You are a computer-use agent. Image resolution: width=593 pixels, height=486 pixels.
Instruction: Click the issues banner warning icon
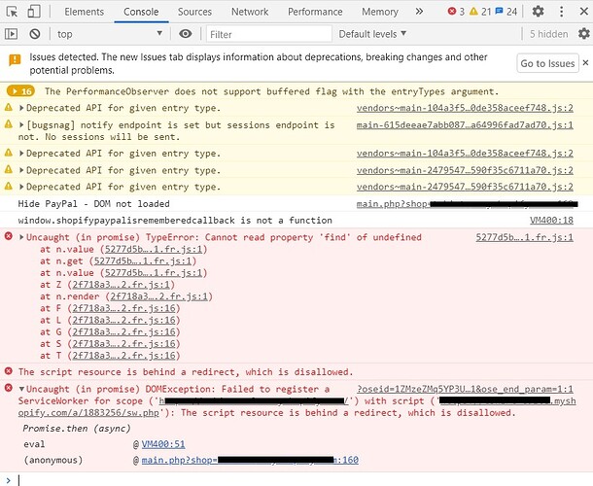(15, 59)
